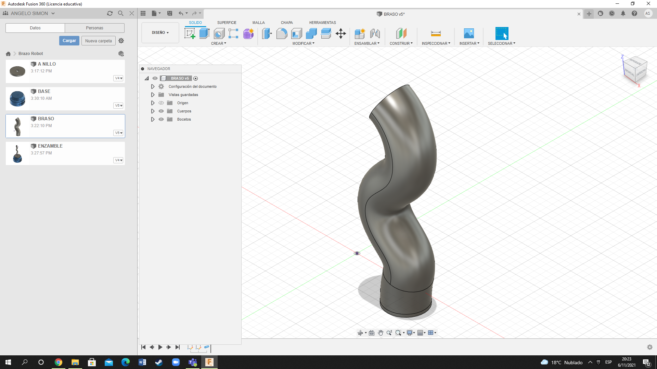Click the Joint tool icon
This screenshot has width=657, height=369.
(x=375, y=33)
